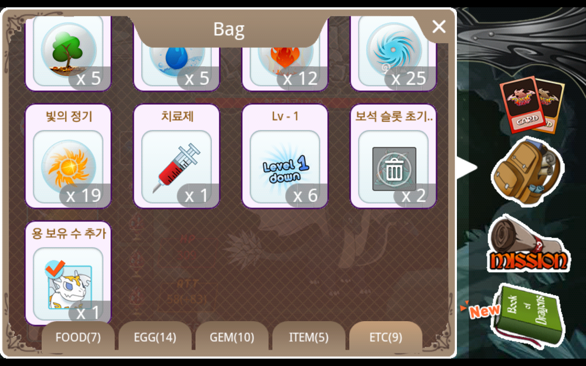Switch to the ITEM(5) tab
The height and width of the screenshot is (366, 586).
coord(309,338)
